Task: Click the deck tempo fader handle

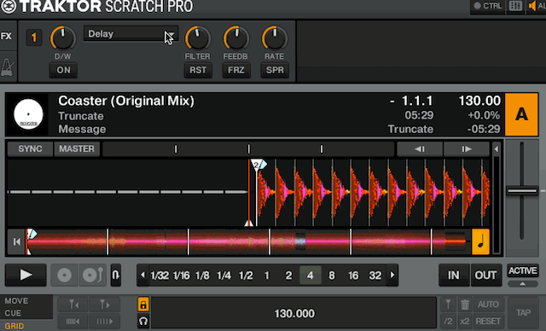Action: 521,191
